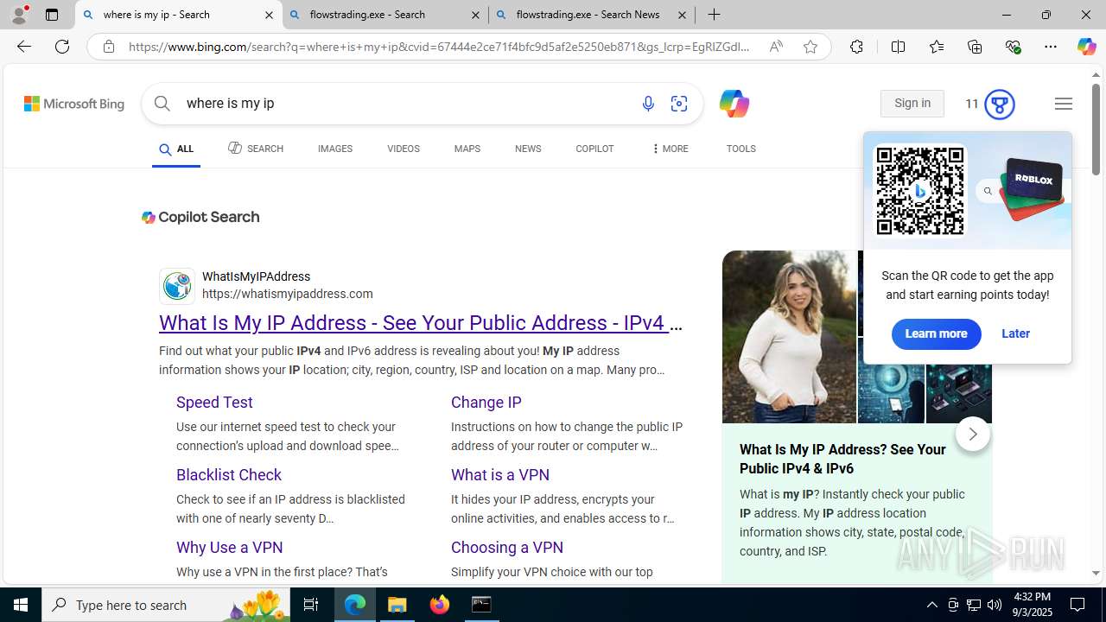Launch Firefox from taskbar

pyautogui.click(x=440, y=605)
